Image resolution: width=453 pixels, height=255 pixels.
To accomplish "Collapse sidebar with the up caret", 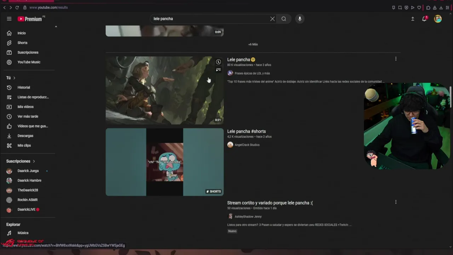I will 56,27.
